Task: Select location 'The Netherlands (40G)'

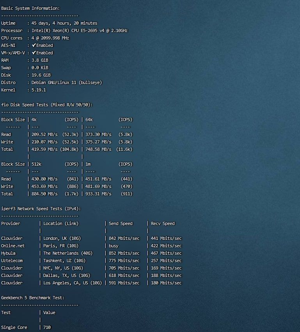Action: (x=68, y=253)
